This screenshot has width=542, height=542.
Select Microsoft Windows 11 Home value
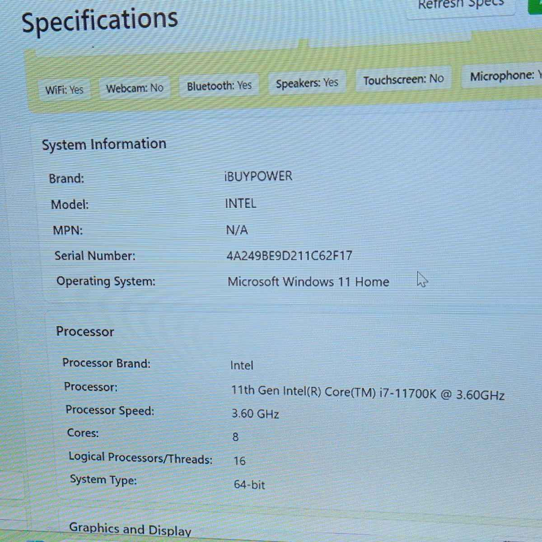[308, 282]
